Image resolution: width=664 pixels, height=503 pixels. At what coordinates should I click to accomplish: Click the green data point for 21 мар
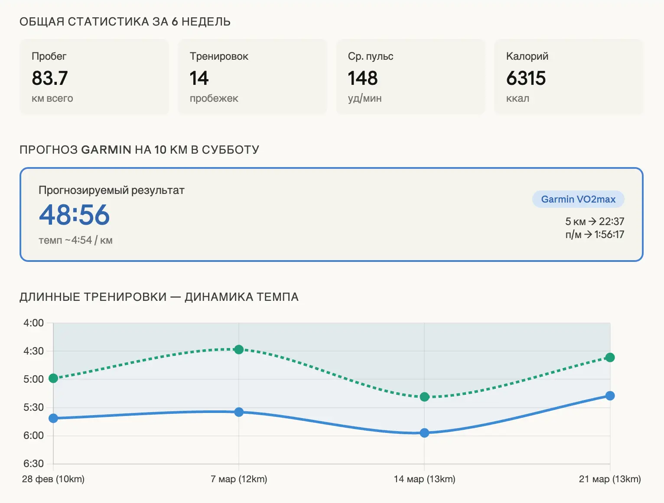(610, 358)
